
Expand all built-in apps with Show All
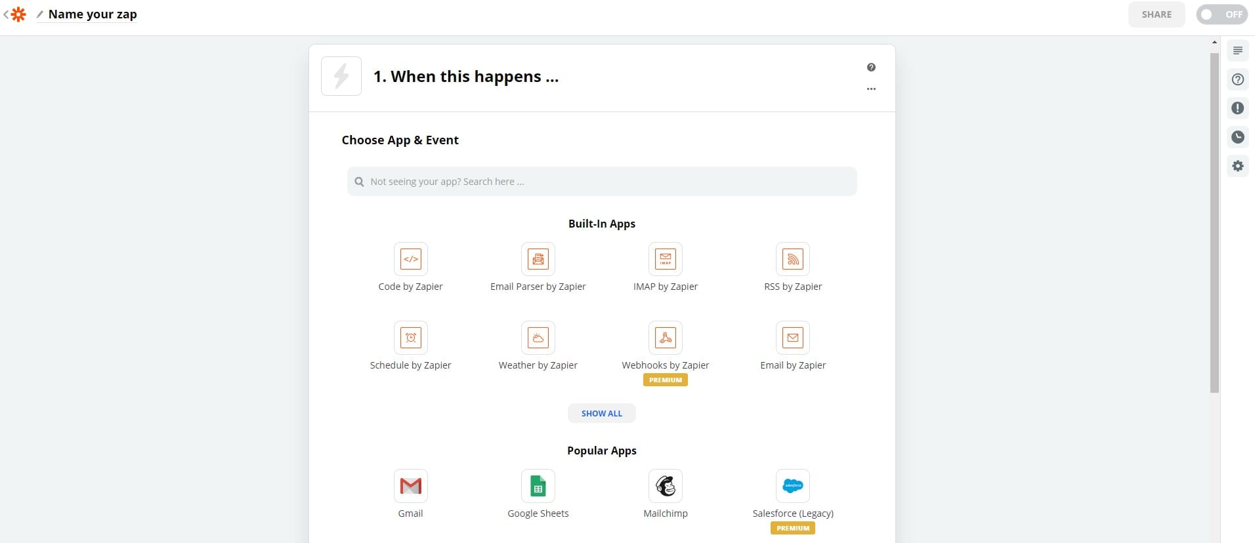click(x=601, y=413)
